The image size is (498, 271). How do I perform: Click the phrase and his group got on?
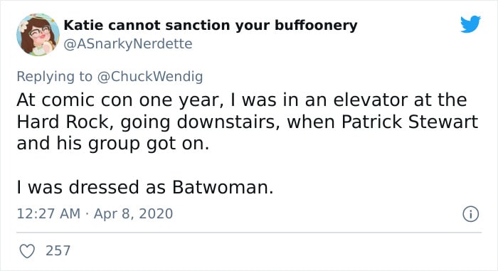tap(113, 144)
